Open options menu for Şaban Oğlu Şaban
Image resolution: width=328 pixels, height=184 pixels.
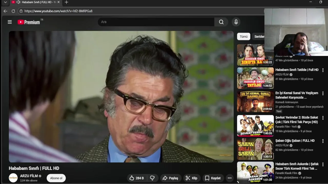click(323, 141)
